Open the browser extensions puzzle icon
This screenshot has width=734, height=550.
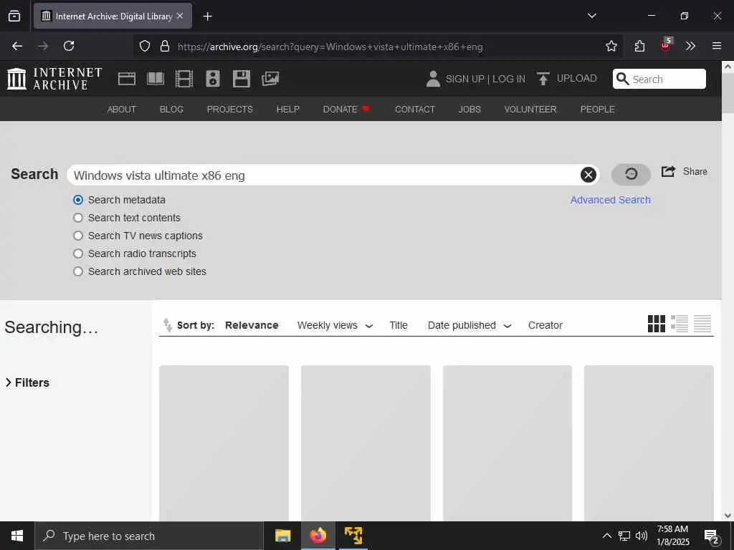click(639, 46)
